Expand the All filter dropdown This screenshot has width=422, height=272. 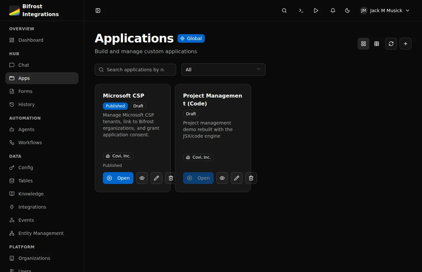tap(223, 70)
